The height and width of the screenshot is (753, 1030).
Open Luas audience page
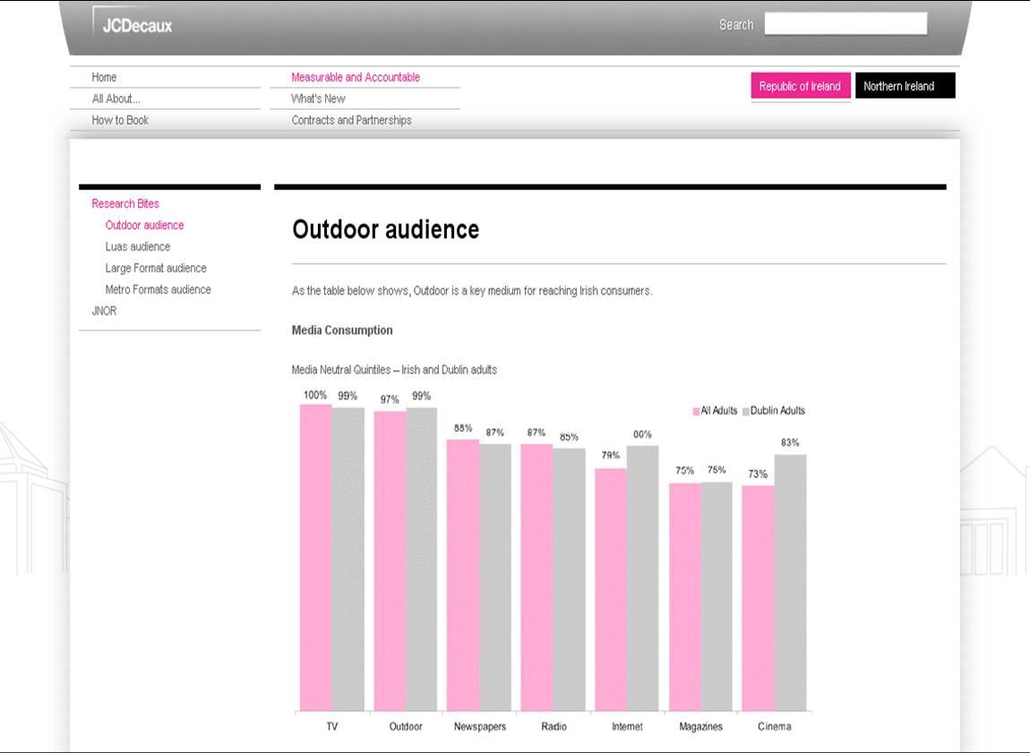point(137,246)
